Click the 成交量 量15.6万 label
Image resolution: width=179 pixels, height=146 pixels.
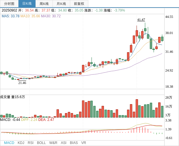[x=12, y=97]
